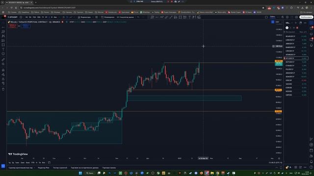Open the Скринер криптовалютных пар tab
Viewport: 314px width, 176px height.
click(x=21, y=168)
